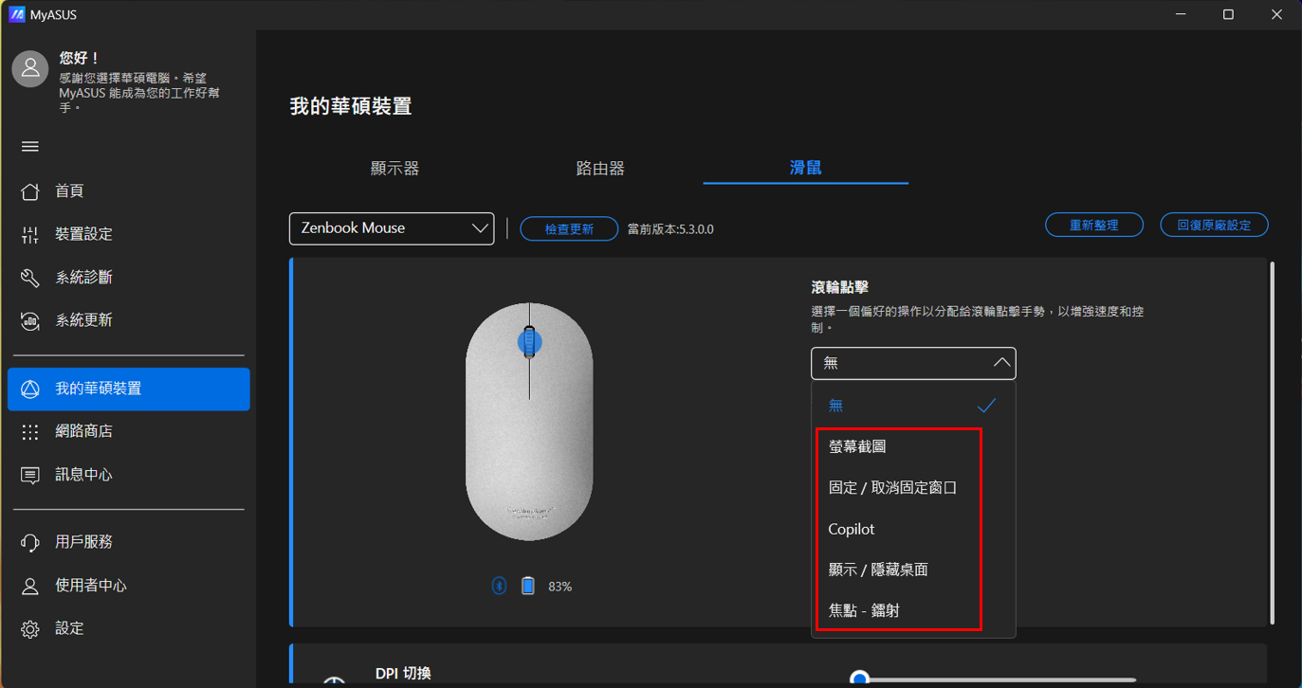Click the vertical scrollbar of device panel

(1272, 442)
